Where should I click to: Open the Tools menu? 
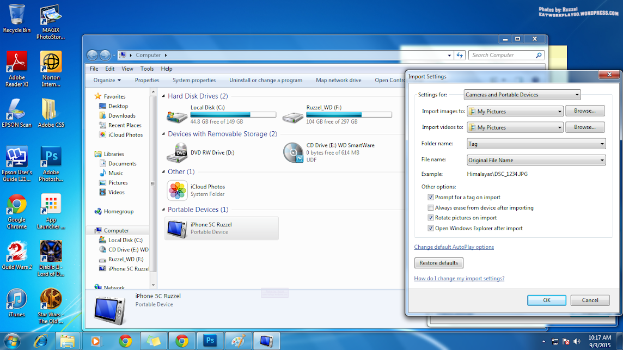(146, 69)
